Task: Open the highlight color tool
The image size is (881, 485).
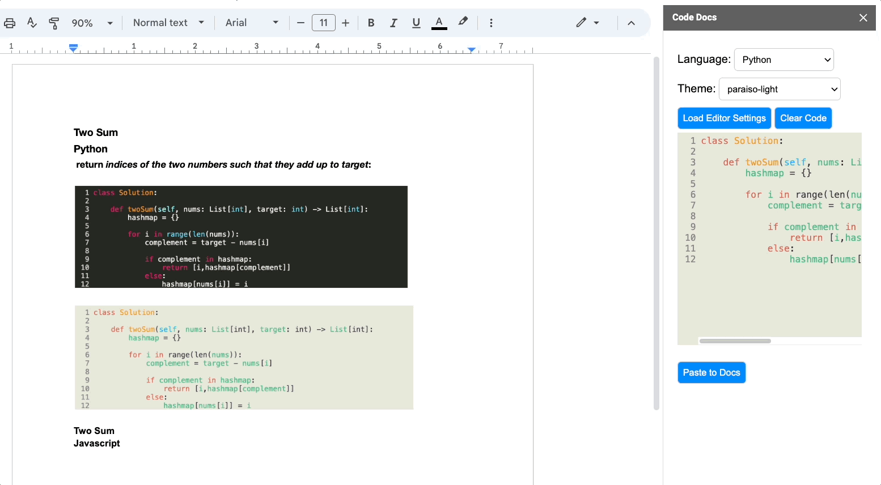Action: (x=463, y=22)
